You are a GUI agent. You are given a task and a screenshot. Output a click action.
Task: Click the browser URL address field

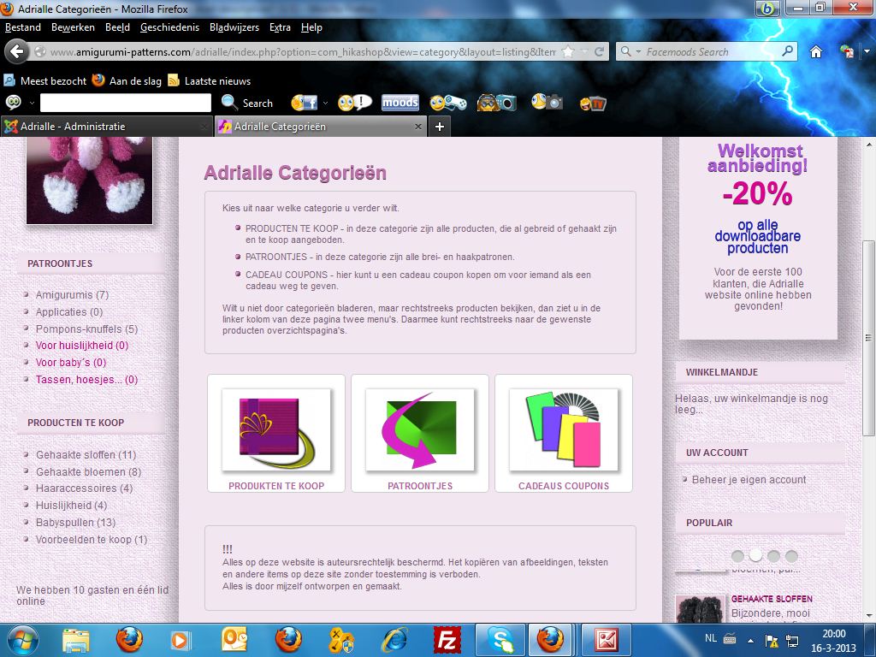[x=302, y=52]
